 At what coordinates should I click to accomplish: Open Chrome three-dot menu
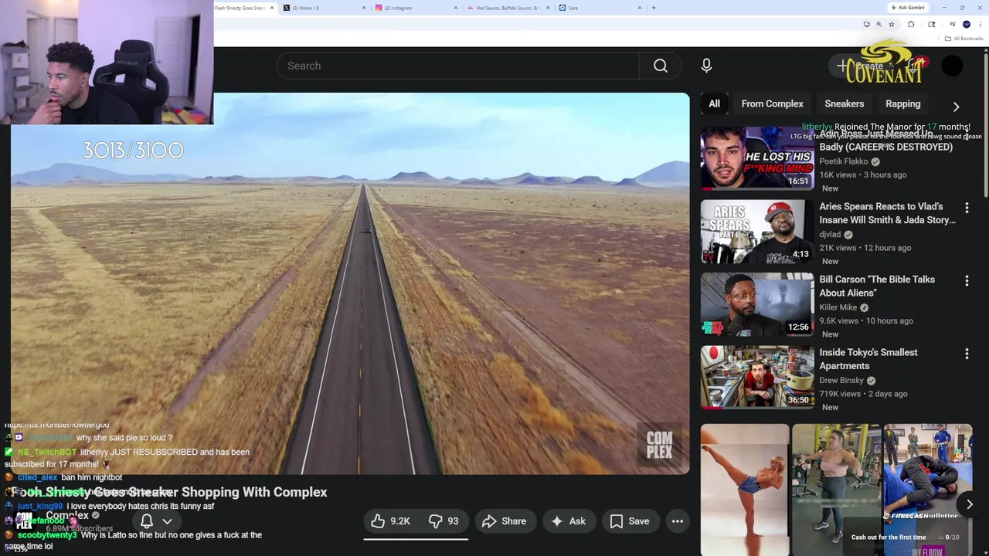981,25
